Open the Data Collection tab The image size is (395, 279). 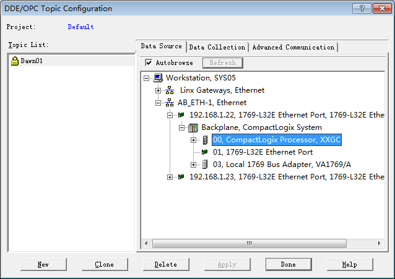tap(217, 48)
